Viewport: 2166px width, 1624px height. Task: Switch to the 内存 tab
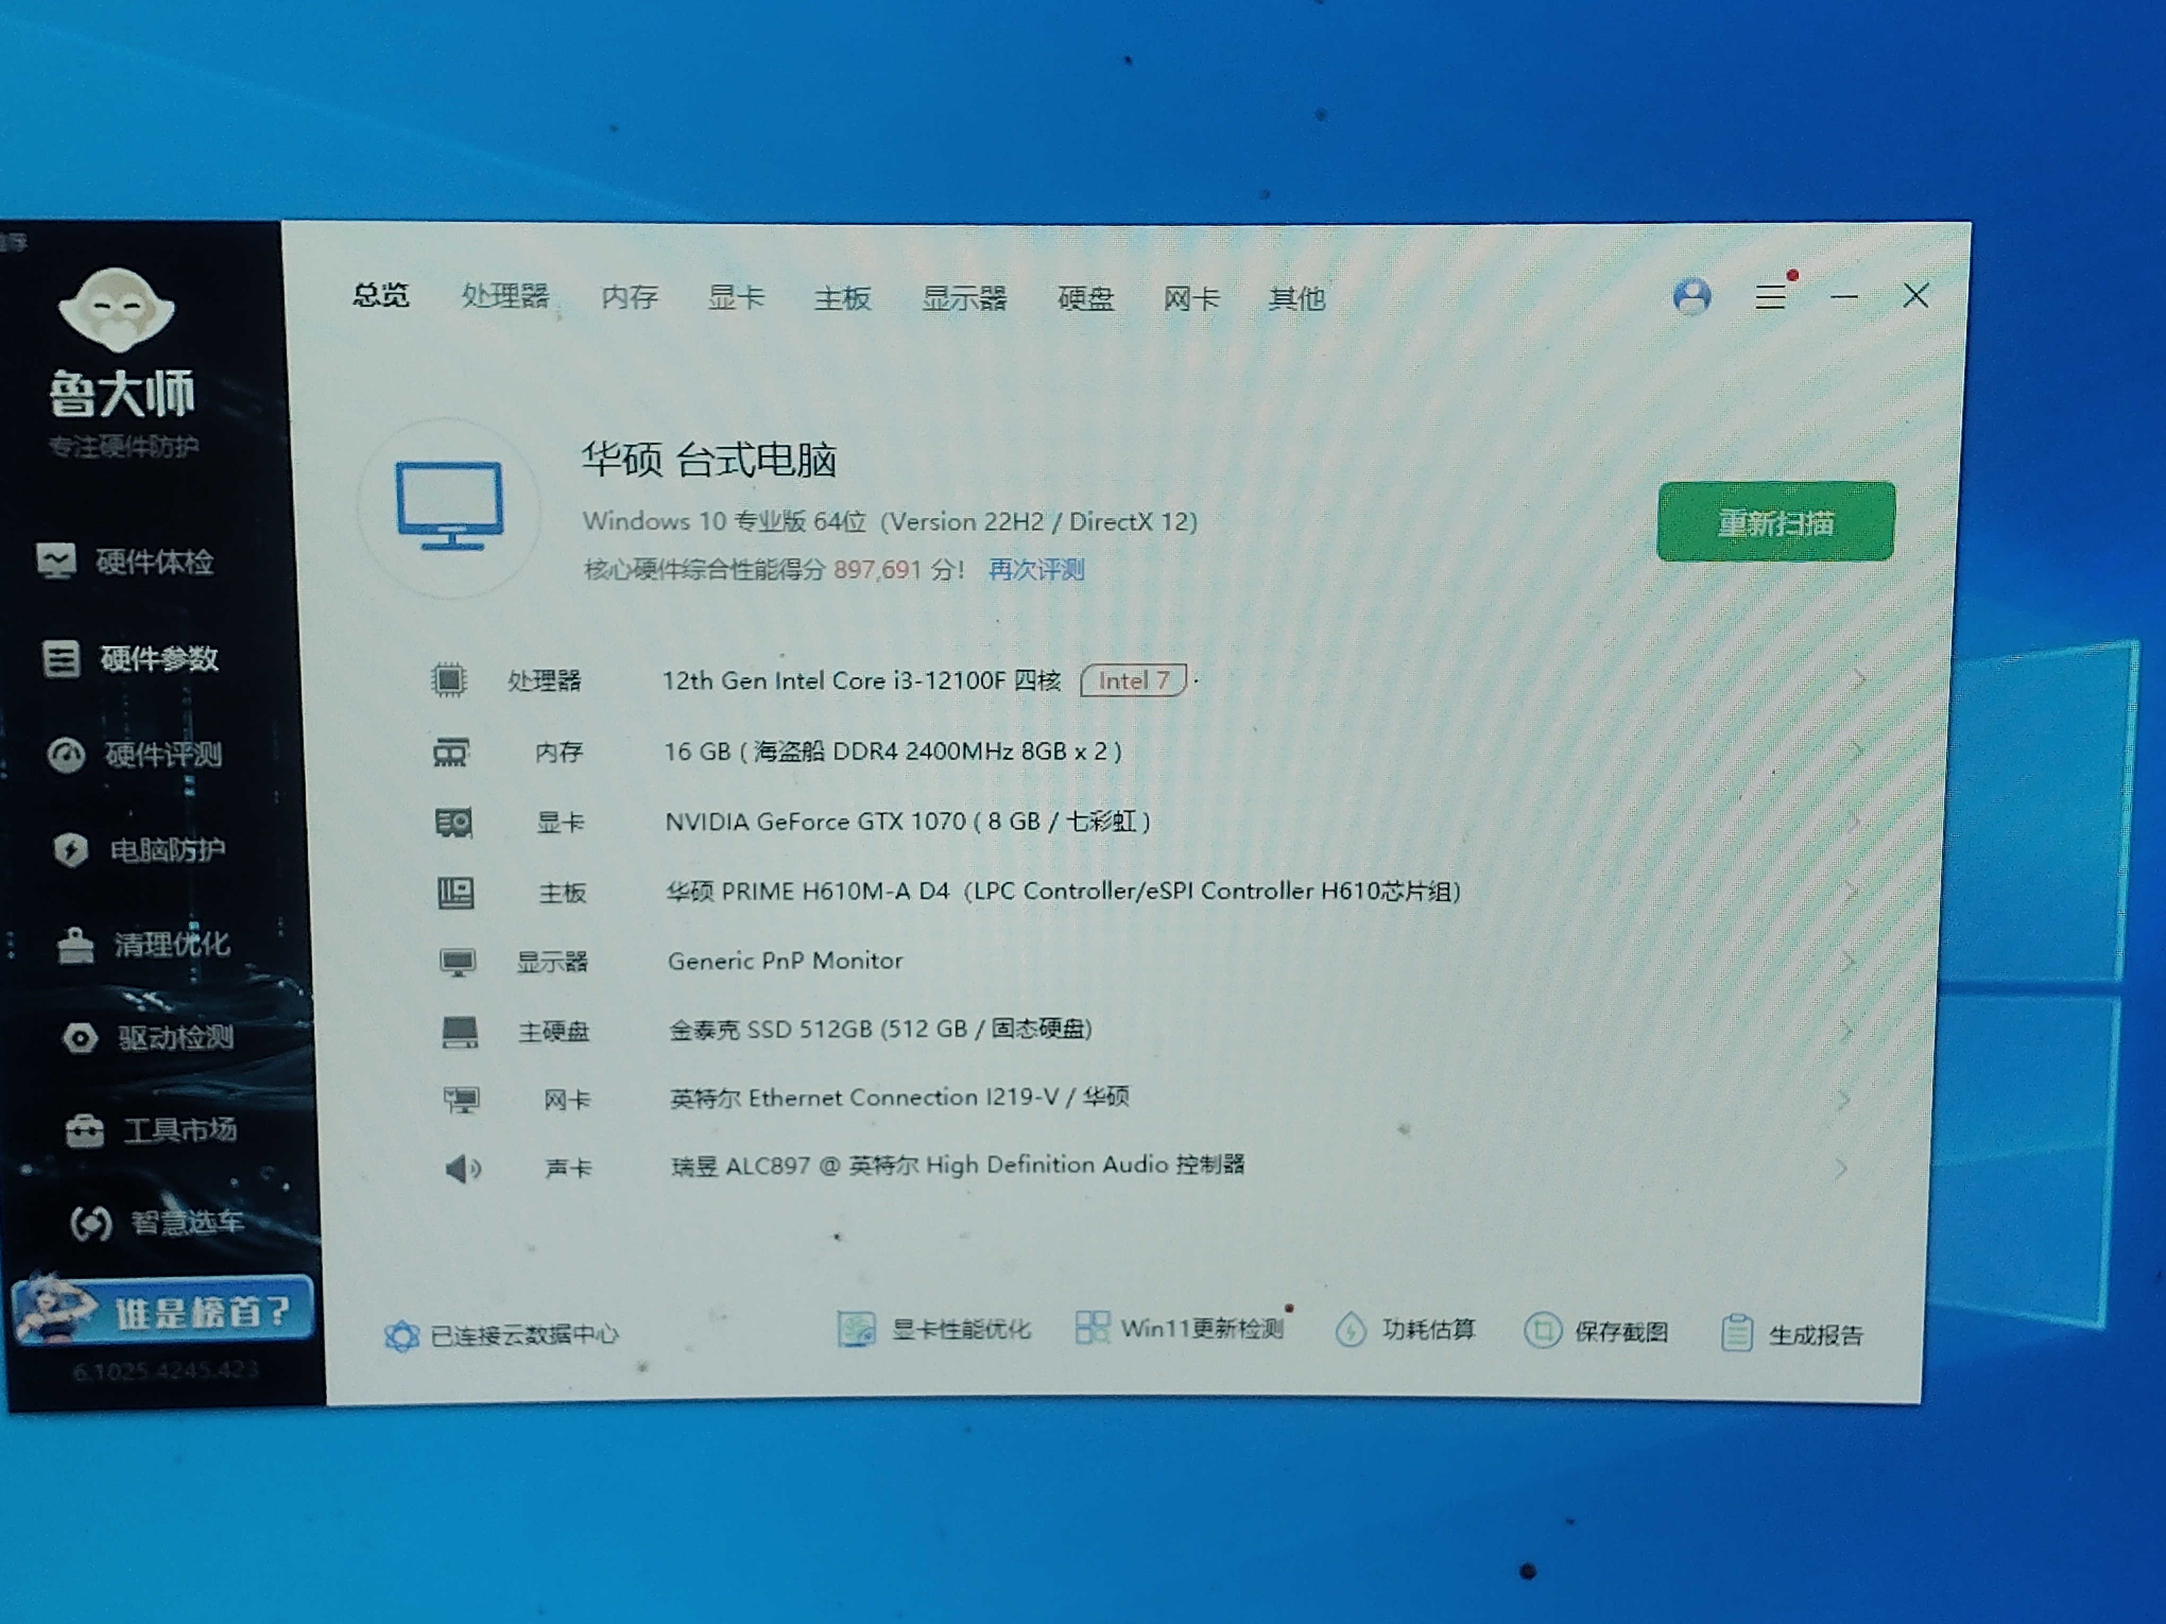pyautogui.click(x=630, y=297)
